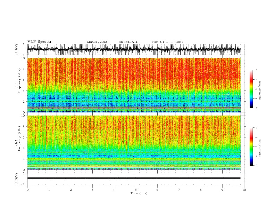The height and width of the screenshot is (213, 275).
Task: Click the 'Time (min)' axis label
Action: 139,193
